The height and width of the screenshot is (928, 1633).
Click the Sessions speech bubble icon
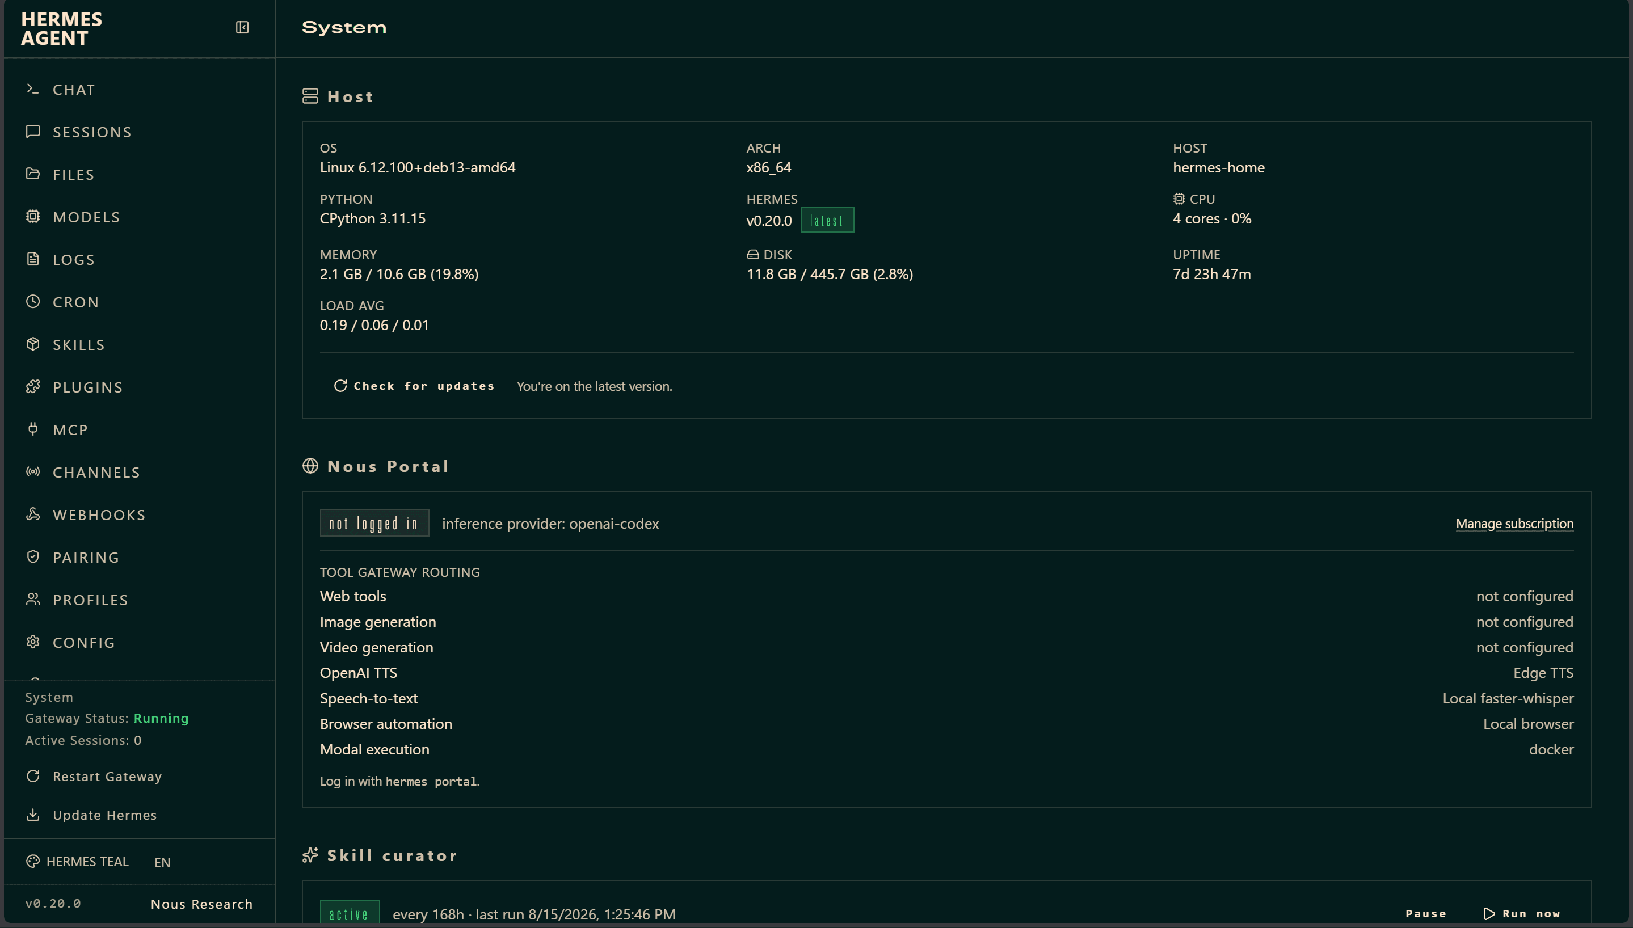tap(33, 131)
